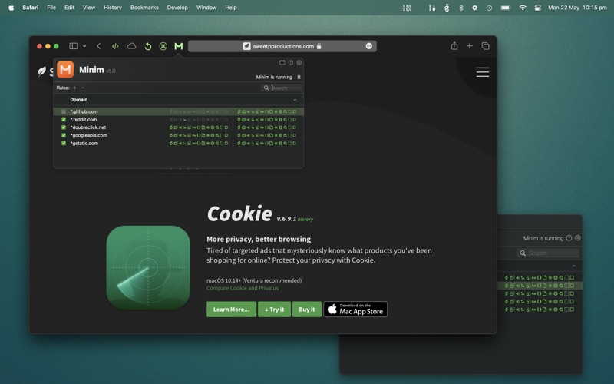Image resolution: width=614 pixels, height=384 pixels.
Task: Uncheck the *gstatic.com rule checkbox
Action: point(64,143)
